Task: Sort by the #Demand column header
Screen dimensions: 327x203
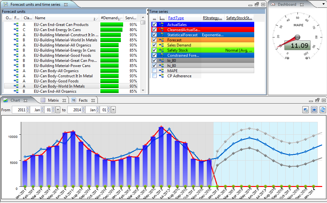Action: point(111,18)
